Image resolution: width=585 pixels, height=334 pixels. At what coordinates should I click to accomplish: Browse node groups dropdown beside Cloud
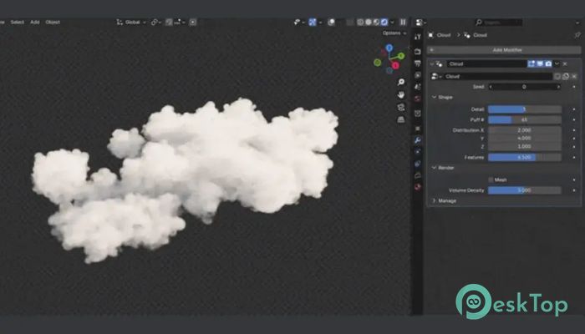pyautogui.click(x=435, y=77)
